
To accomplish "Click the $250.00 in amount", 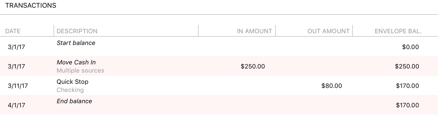I will (253, 66).
